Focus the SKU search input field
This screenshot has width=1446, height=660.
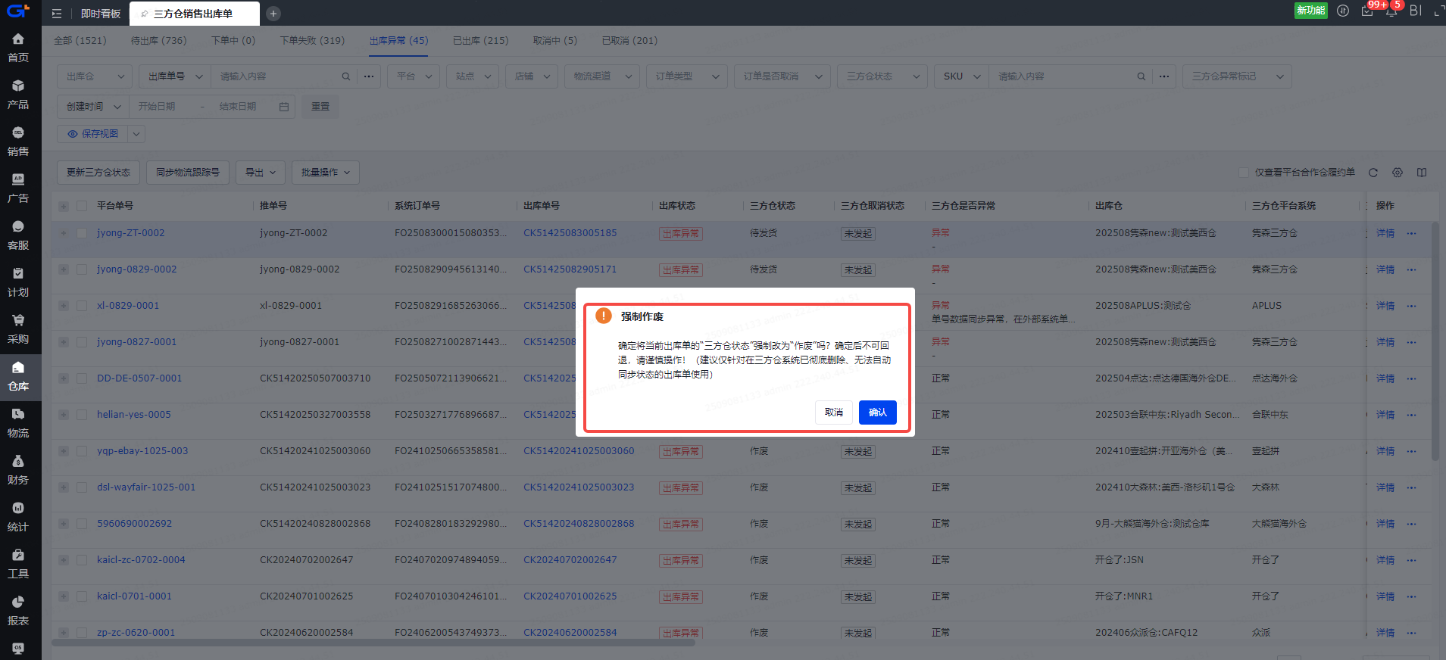pos(1062,76)
